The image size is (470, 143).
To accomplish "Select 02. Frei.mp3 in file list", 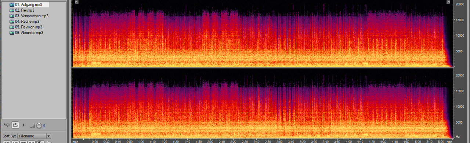I will [x=25, y=10].
